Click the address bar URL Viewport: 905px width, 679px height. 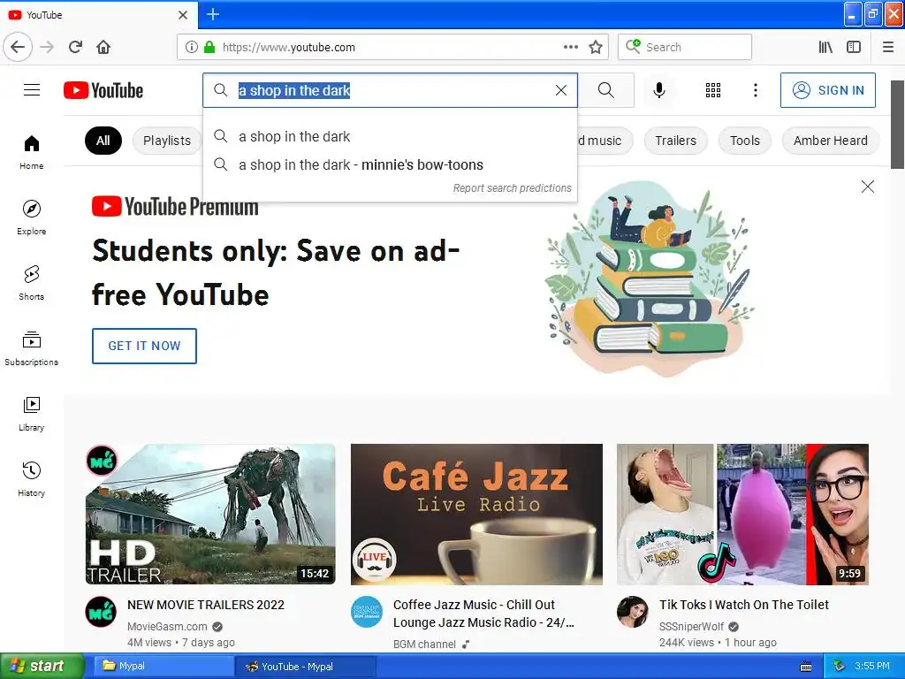pyautogui.click(x=289, y=48)
